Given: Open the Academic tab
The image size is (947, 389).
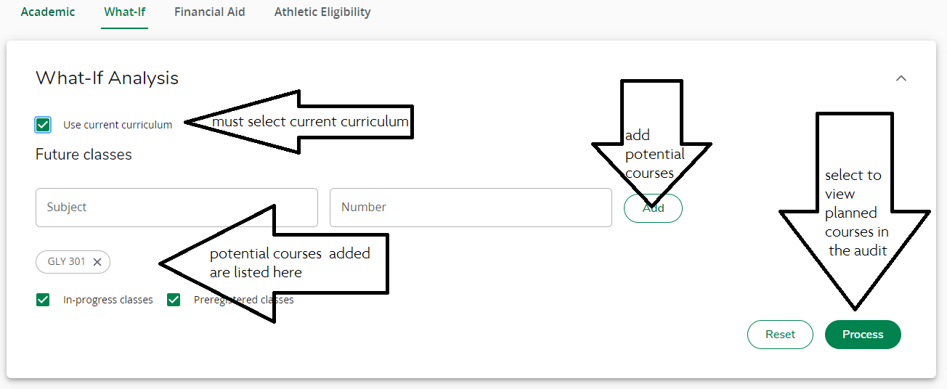Looking at the screenshot, I should 48,12.
